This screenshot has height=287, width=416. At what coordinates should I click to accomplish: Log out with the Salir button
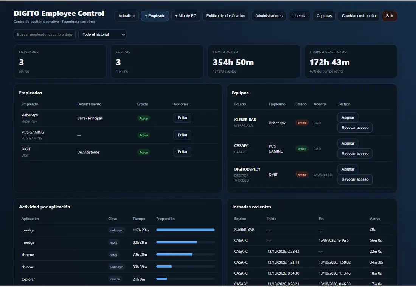tap(390, 16)
